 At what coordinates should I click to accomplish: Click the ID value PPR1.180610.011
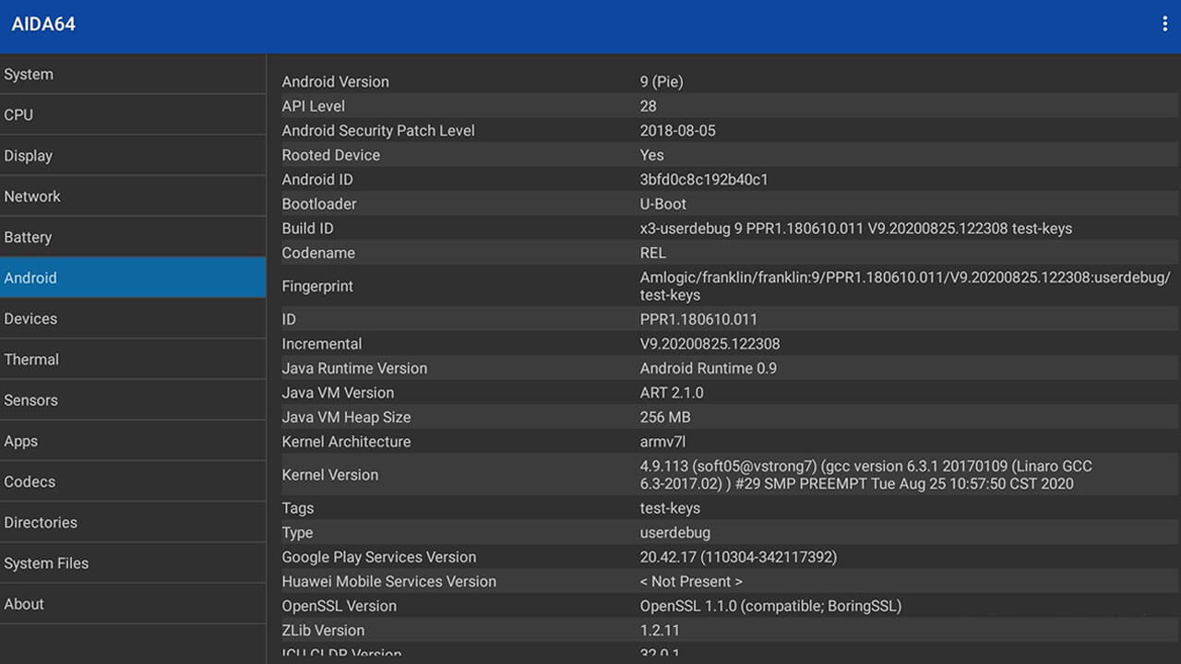pos(698,319)
